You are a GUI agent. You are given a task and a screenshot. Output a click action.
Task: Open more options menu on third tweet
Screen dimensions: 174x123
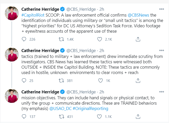coord(161,92)
